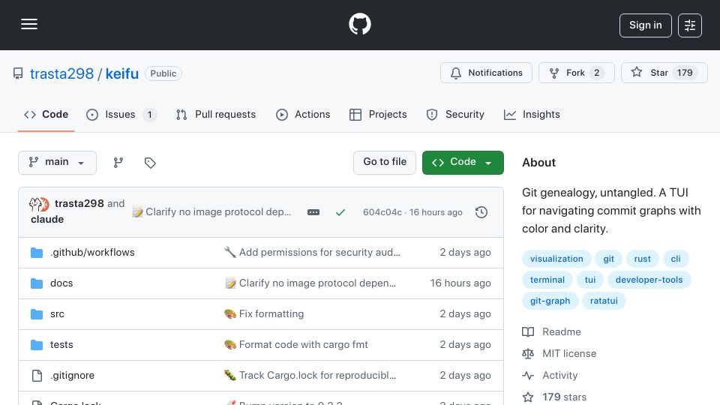Open the Activity link in About
The width and height of the screenshot is (720, 405).
tap(559, 376)
